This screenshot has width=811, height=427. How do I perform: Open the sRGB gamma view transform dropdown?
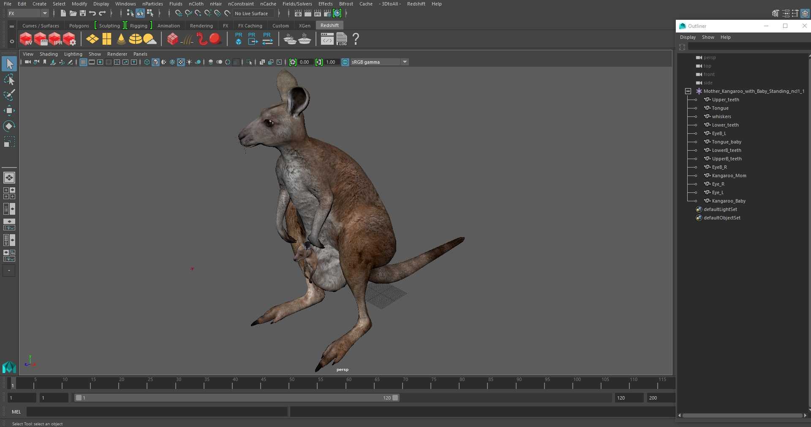tap(379, 62)
